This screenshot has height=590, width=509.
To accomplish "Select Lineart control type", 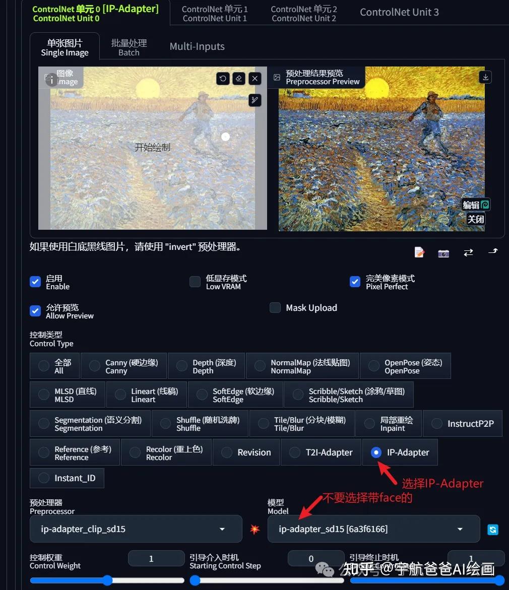I will [x=147, y=395].
